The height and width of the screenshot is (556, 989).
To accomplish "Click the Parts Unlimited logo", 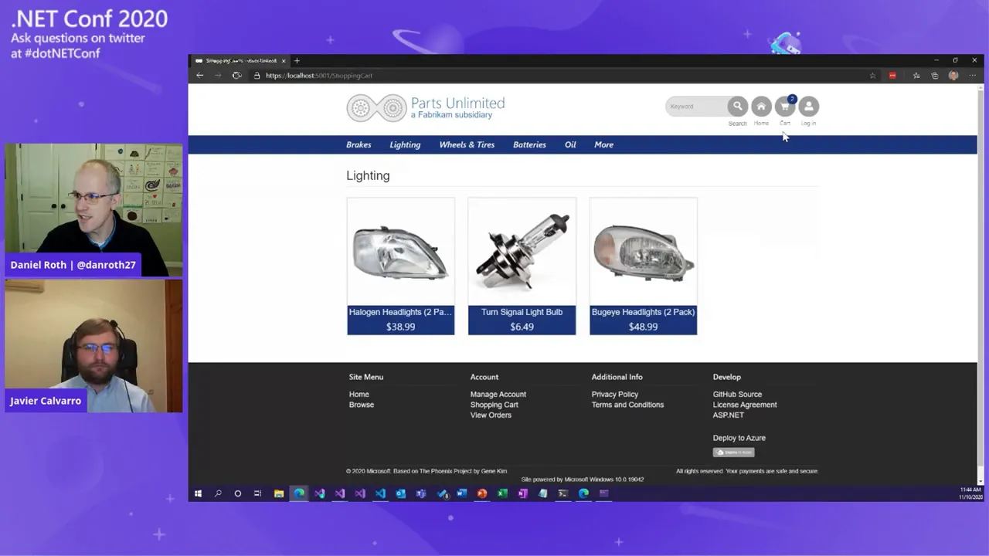I will coord(426,108).
